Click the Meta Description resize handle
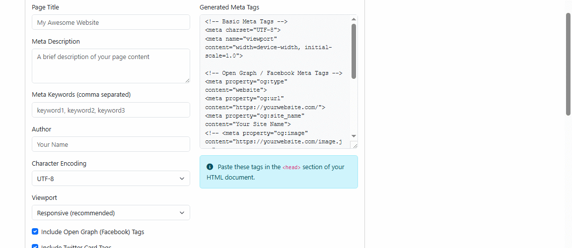The image size is (572, 248). click(188, 80)
